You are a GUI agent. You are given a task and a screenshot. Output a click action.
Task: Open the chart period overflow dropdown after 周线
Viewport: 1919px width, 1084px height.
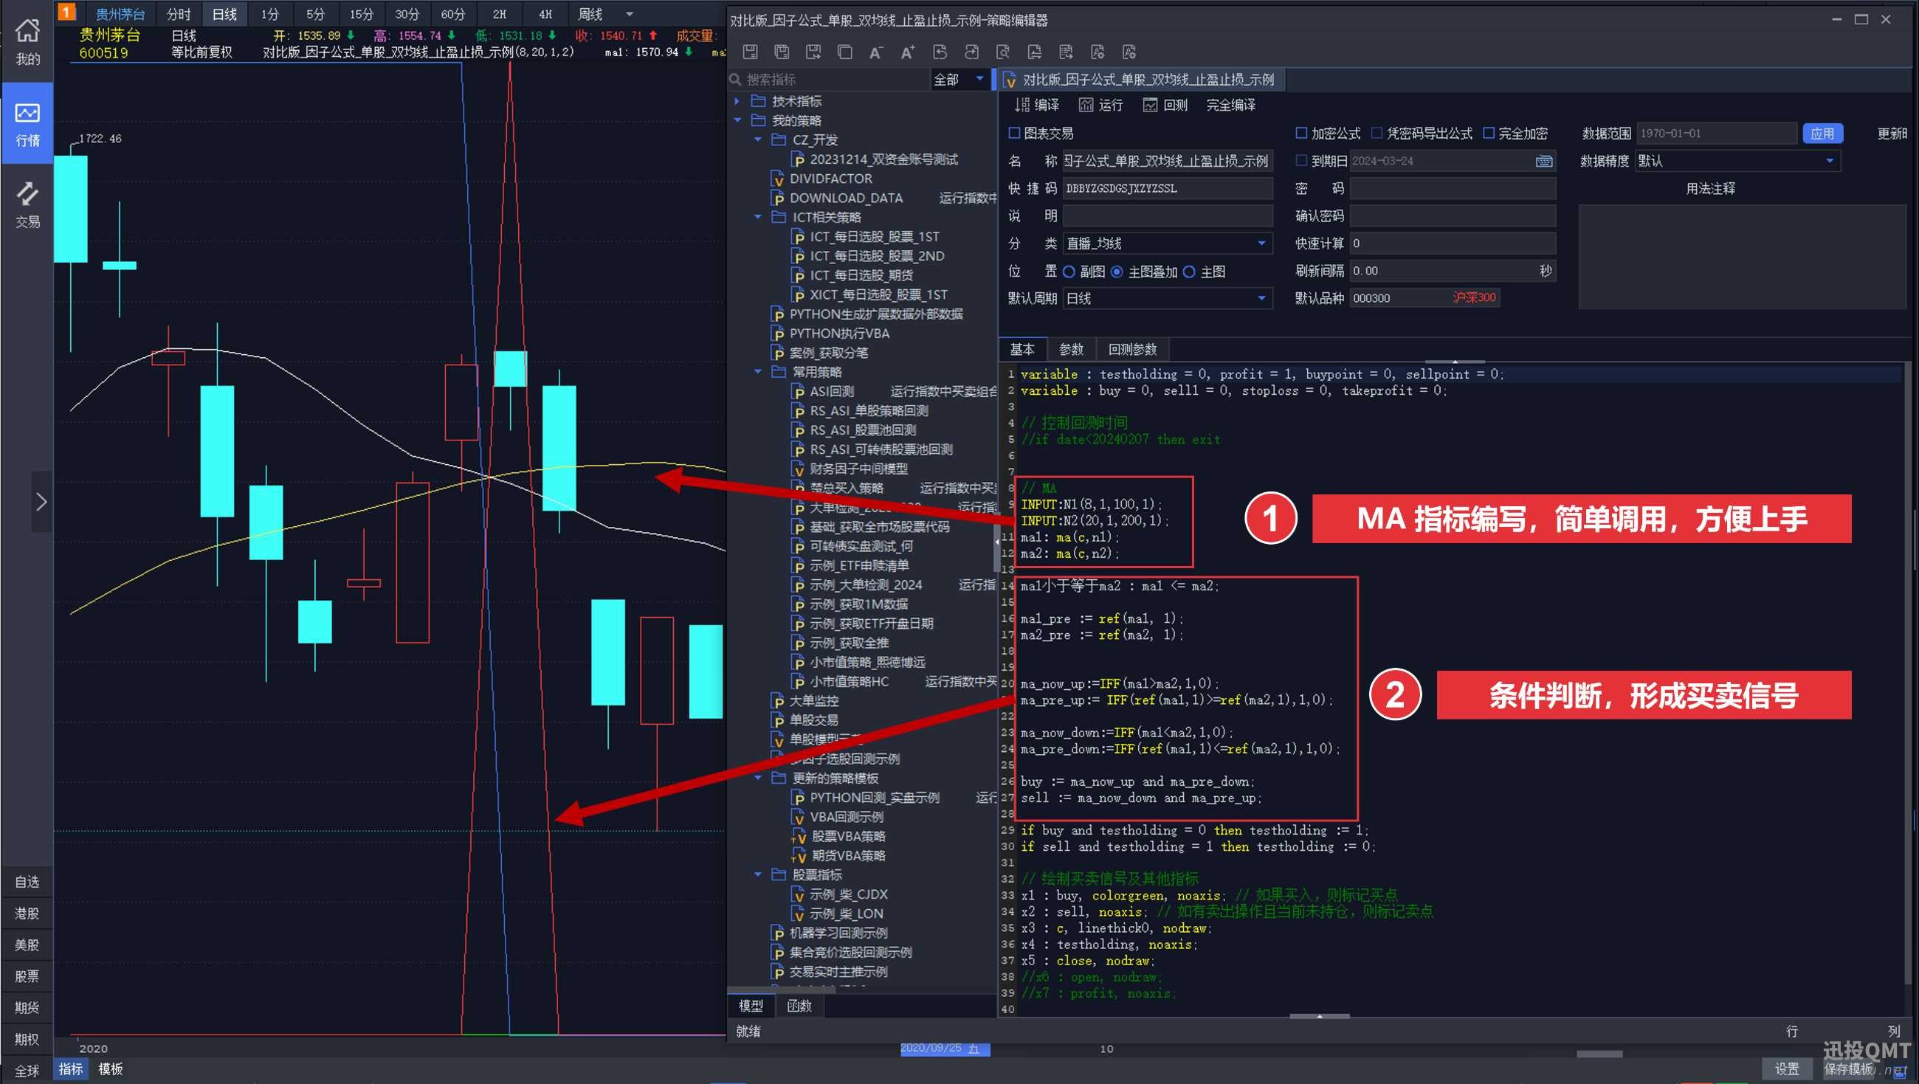pos(630,14)
